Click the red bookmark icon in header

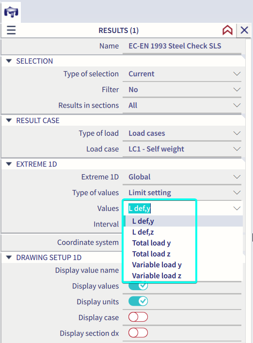click(227, 30)
